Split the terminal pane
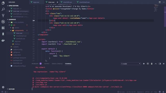 pos(148,64)
